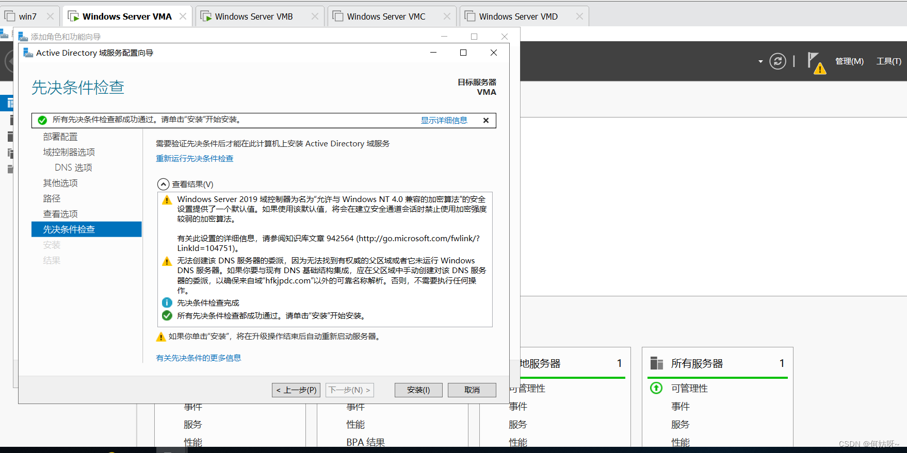This screenshot has width=907, height=453.
Task: Open the notifications flag with warning
Action: tap(815, 62)
